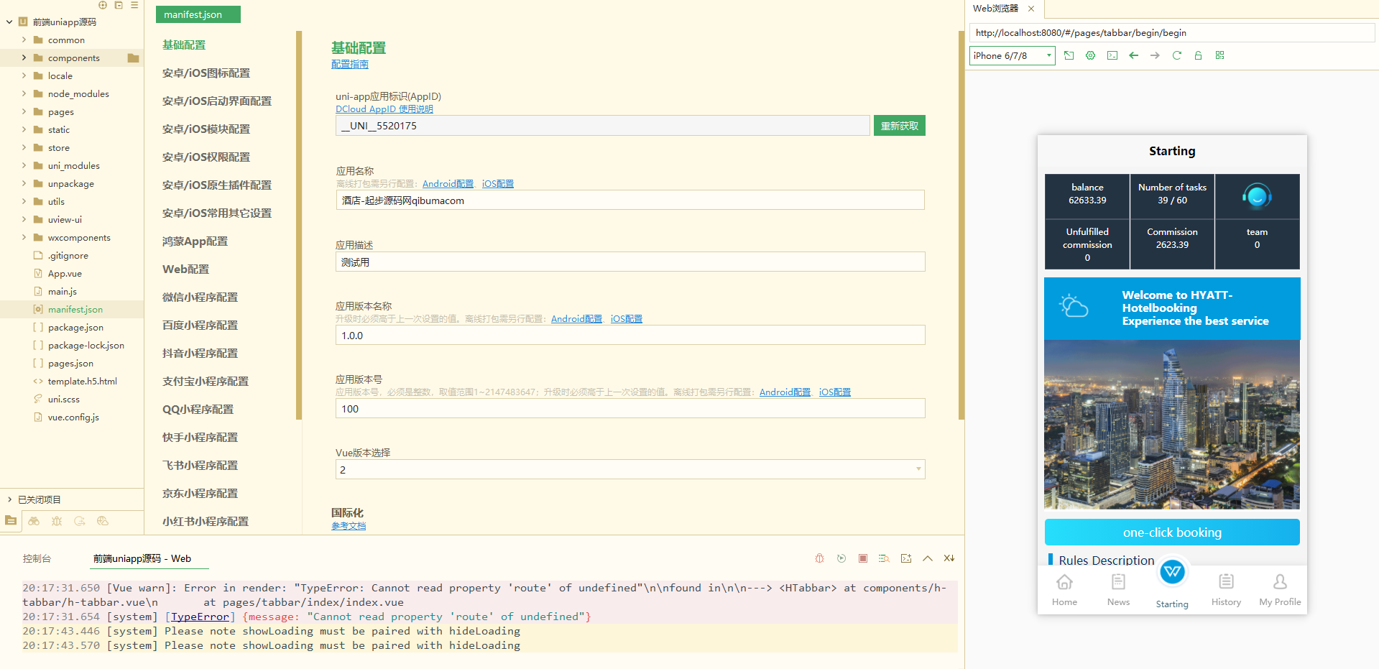The height and width of the screenshot is (669, 1379).
Task: Click the collapse-all icon above project tree
Action: point(119,5)
